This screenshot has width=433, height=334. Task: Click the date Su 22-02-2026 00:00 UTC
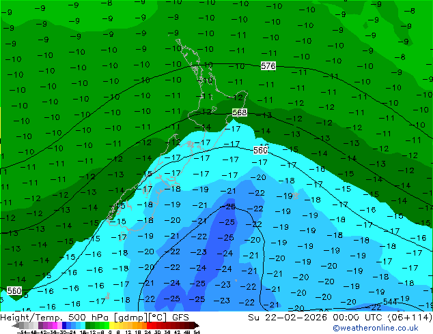pyautogui.click(x=316, y=318)
